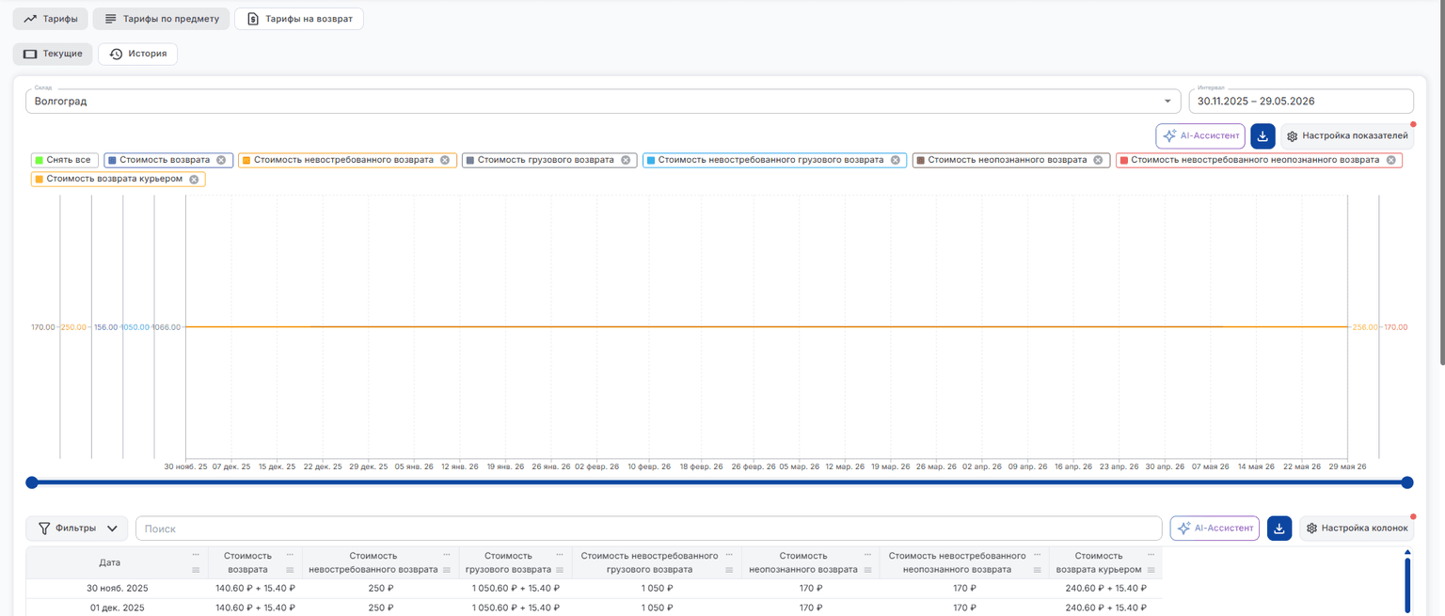Switch to the "История" tab
Viewport: 1445px width, 616px height.
[138, 54]
